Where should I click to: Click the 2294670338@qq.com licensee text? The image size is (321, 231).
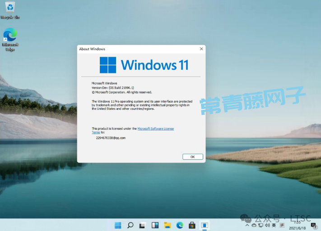(111, 138)
